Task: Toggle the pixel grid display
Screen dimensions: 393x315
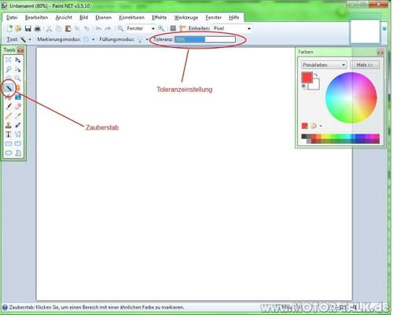Action: pyautogui.click(x=173, y=28)
